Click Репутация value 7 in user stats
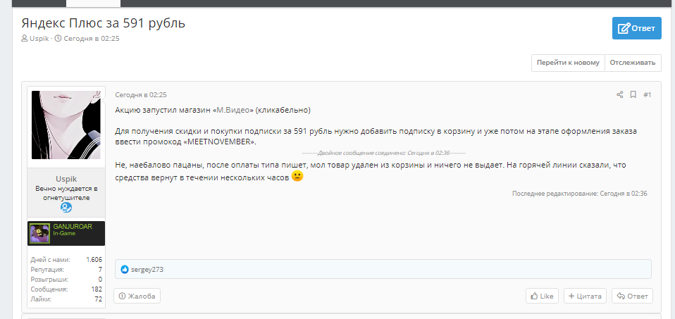The image size is (675, 319). click(x=100, y=270)
